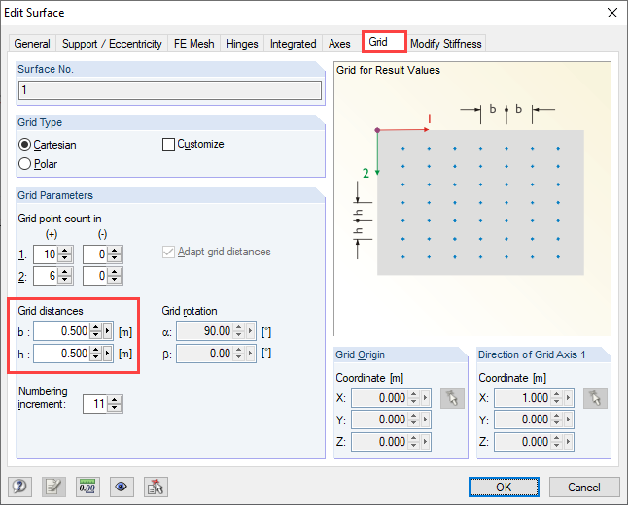Viewport: 628px width, 505px height.
Task: Click the pick-from-list cursor icon at bottom
Action: (x=155, y=486)
